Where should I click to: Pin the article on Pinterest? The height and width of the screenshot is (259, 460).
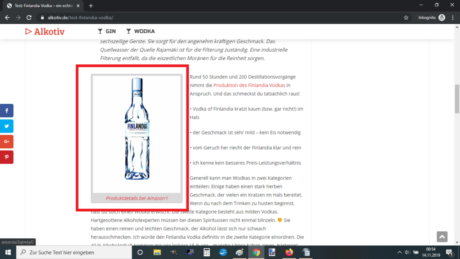(x=7, y=157)
